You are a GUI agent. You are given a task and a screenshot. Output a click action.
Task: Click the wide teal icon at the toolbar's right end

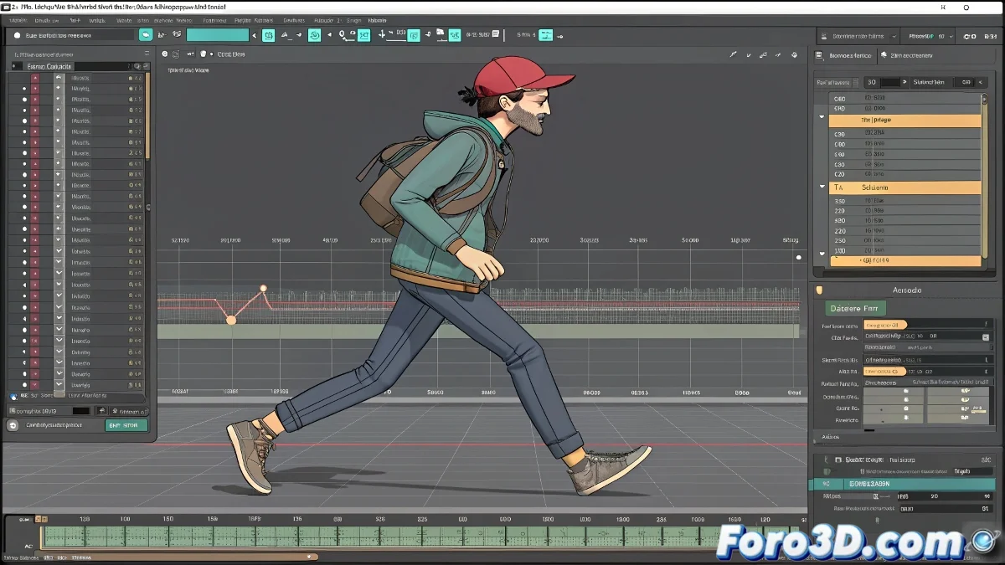click(546, 35)
